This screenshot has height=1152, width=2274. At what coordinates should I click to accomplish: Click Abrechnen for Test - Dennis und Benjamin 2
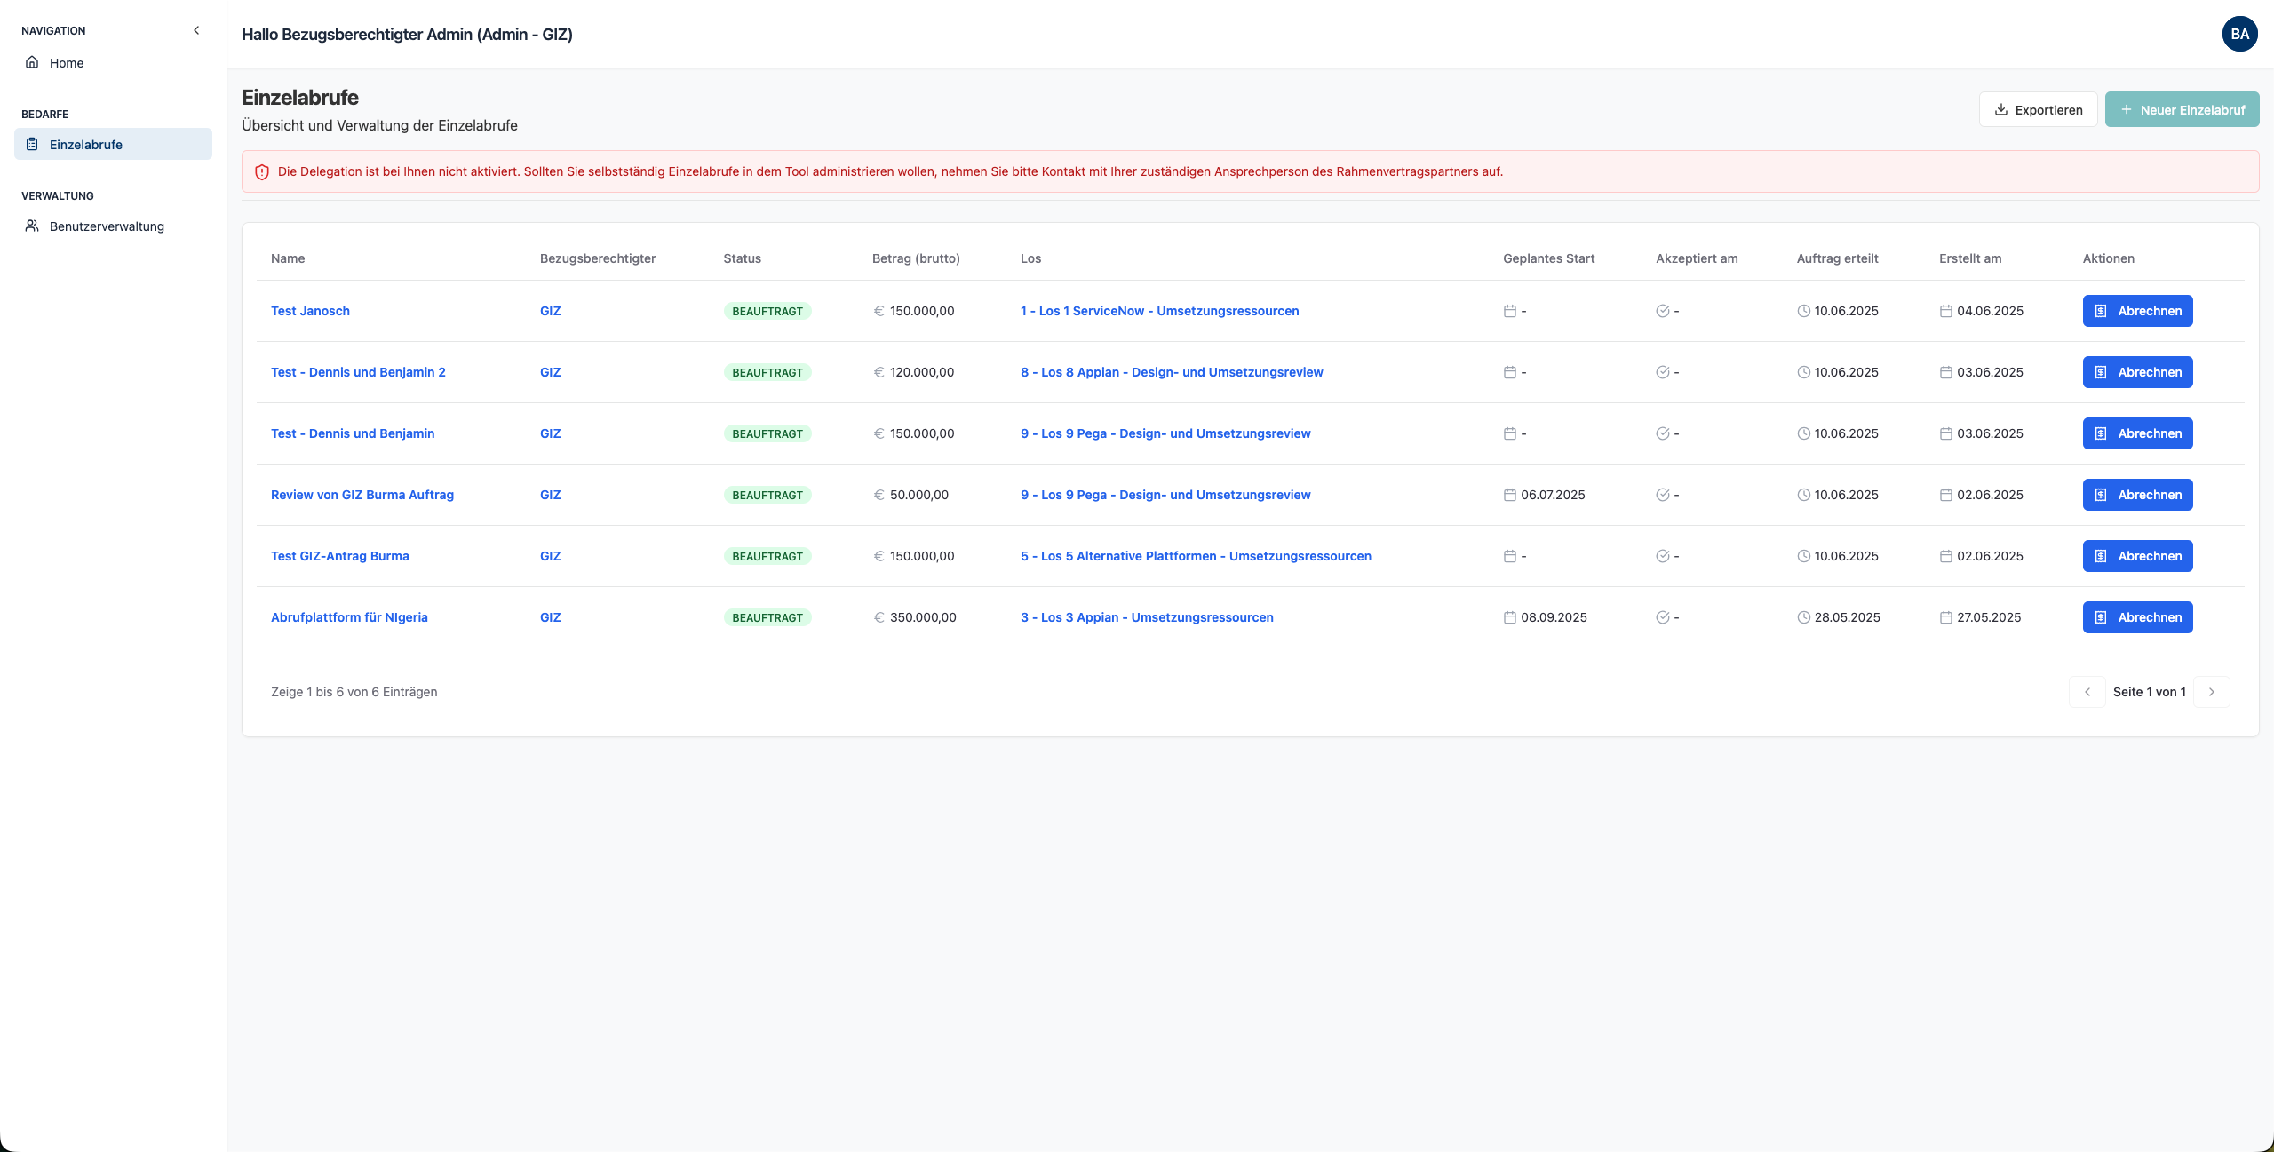point(2137,372)
